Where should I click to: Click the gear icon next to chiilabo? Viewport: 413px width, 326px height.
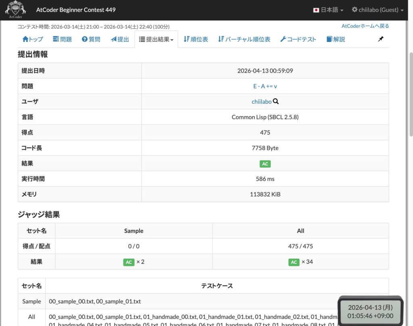[x=355, y=10]
